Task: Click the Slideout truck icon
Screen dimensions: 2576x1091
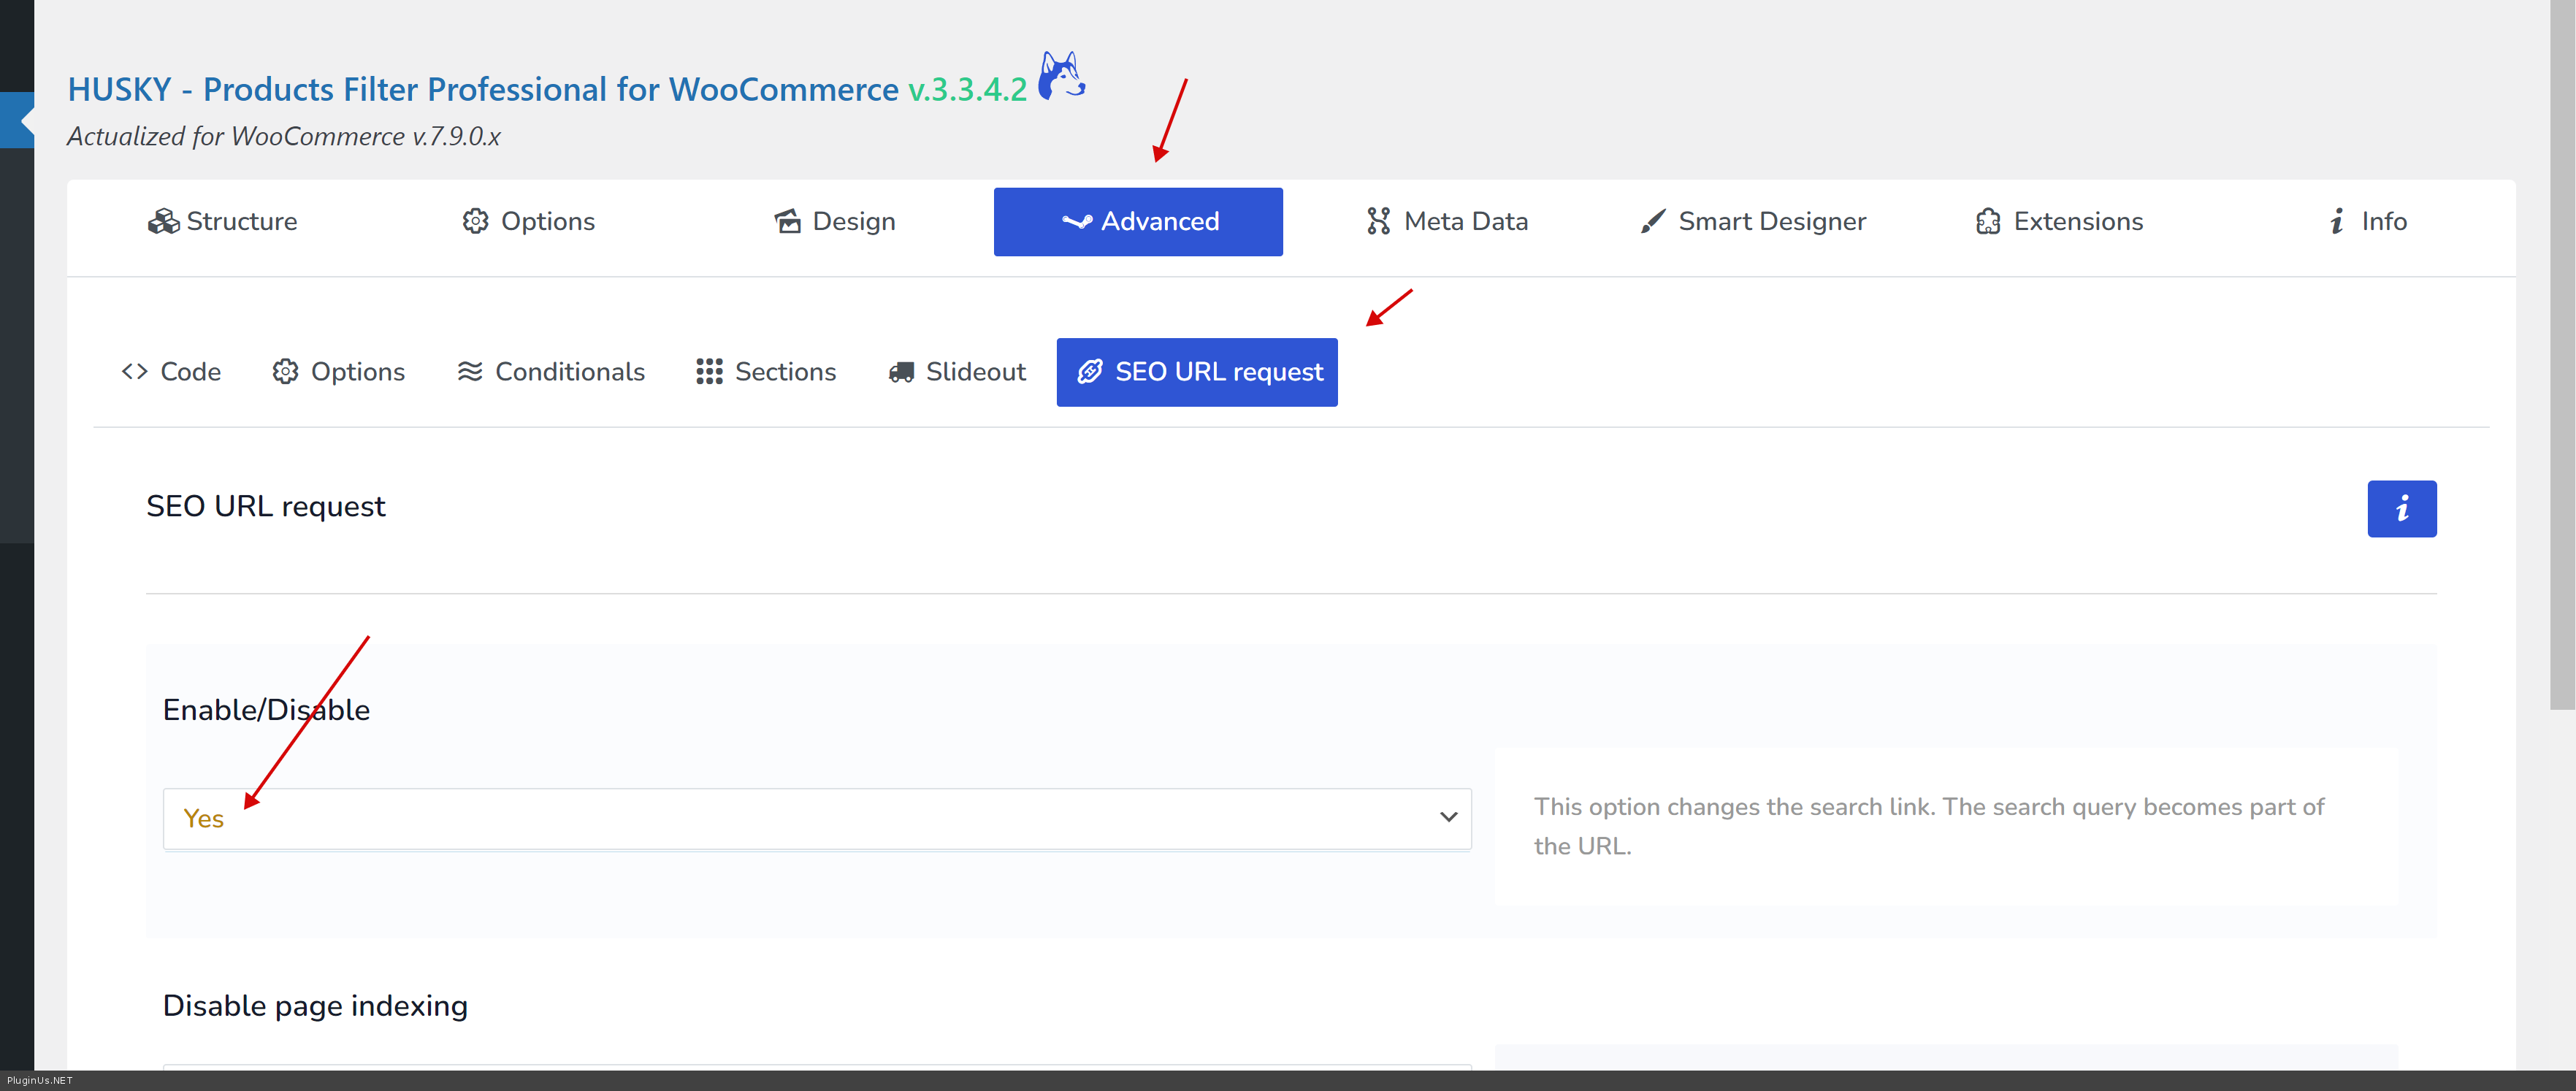Action: (x=901, y=372)
